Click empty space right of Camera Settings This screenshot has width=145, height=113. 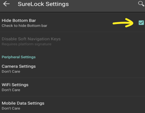click(90, 69)
